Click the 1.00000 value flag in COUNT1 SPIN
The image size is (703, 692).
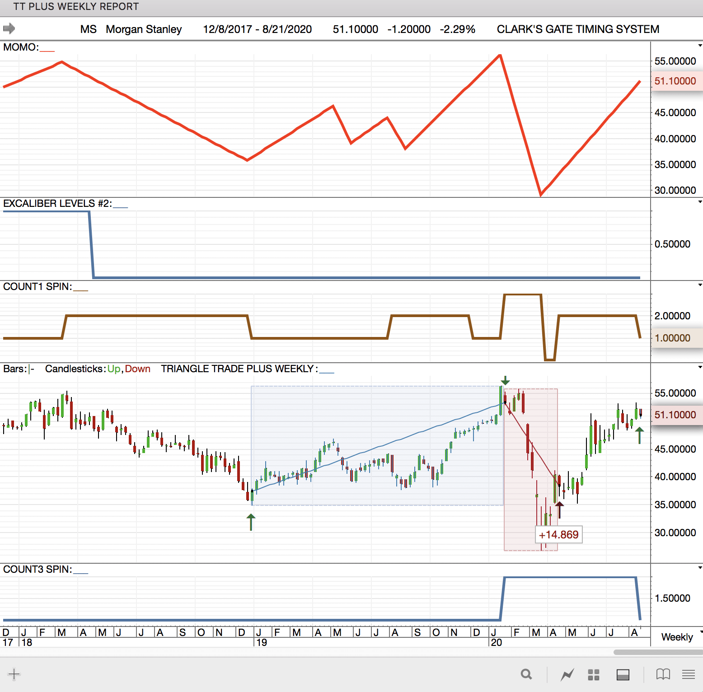676,338
